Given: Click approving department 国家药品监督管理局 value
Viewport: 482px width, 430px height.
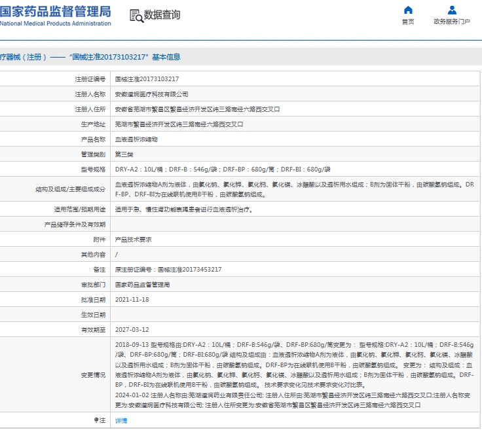Looking at the screenshot, I should 142,285.
